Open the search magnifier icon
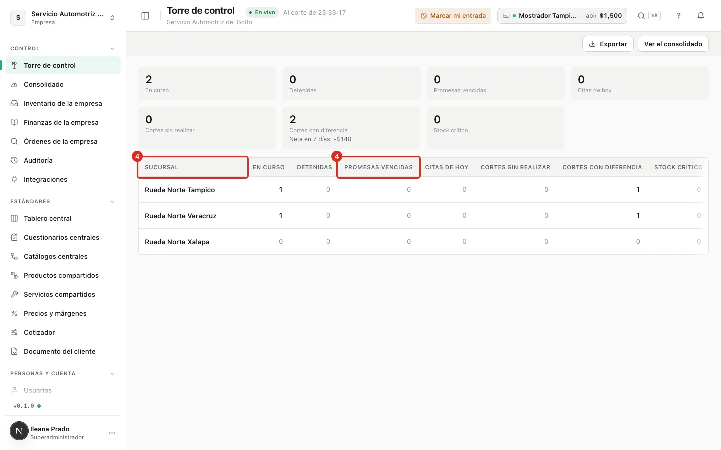This screenshot has width=721, height=450. click(641, 16)
